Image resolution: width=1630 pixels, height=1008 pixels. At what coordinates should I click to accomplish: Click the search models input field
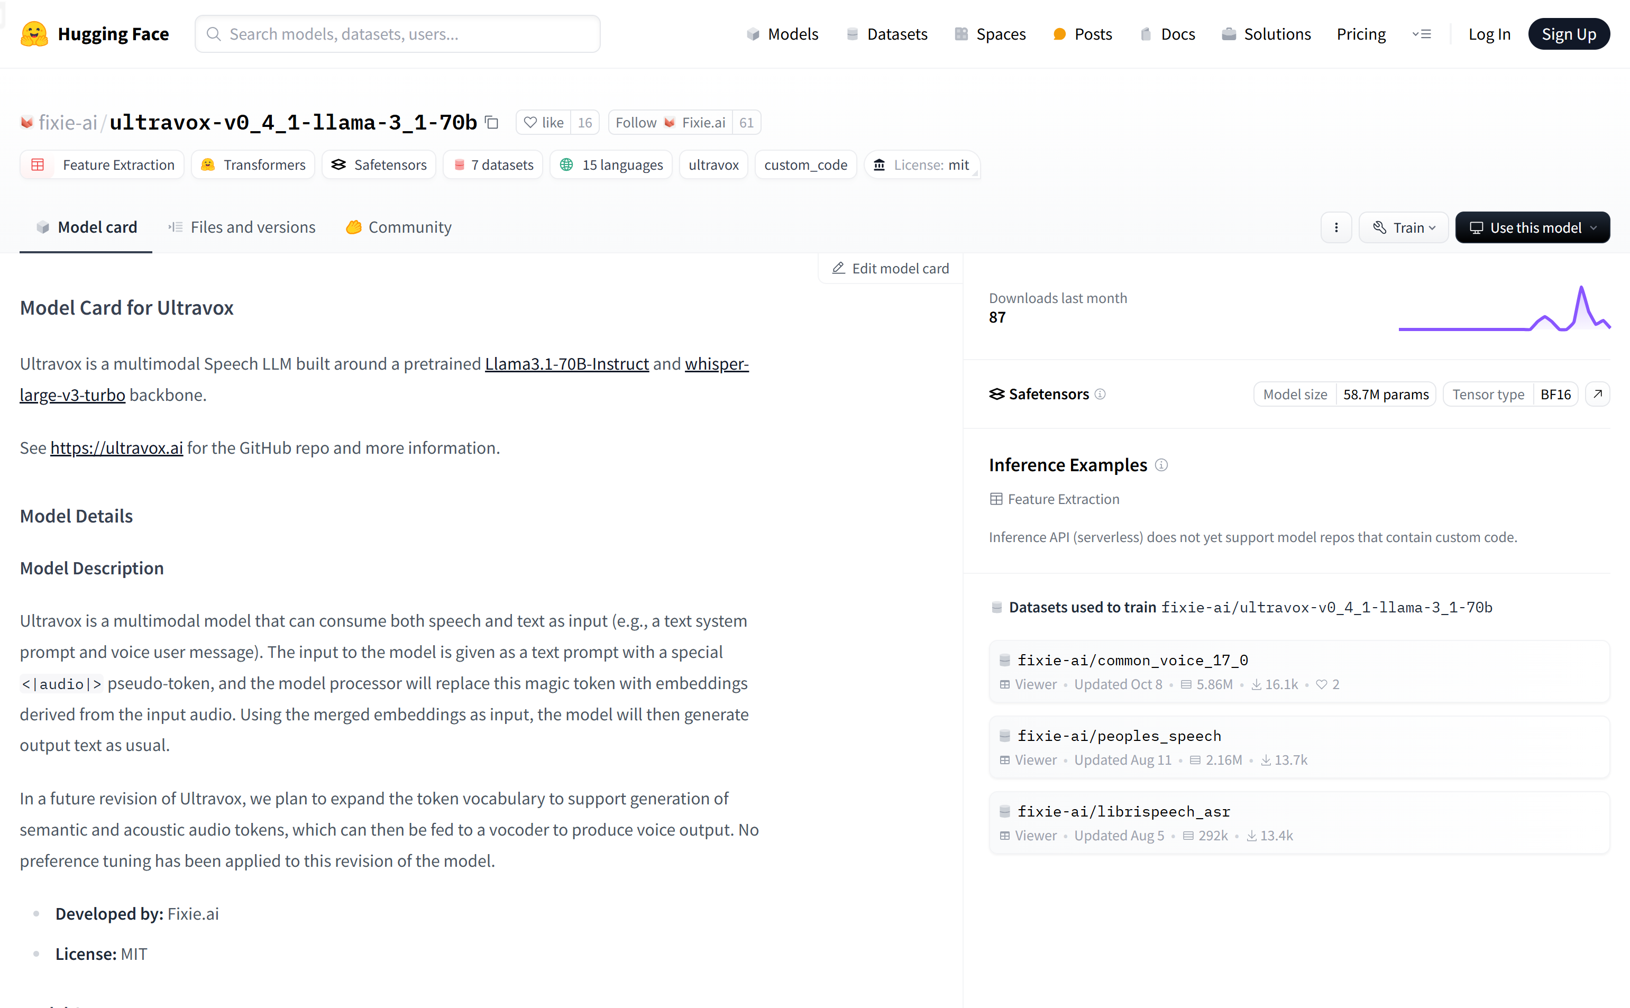point(397,33)
